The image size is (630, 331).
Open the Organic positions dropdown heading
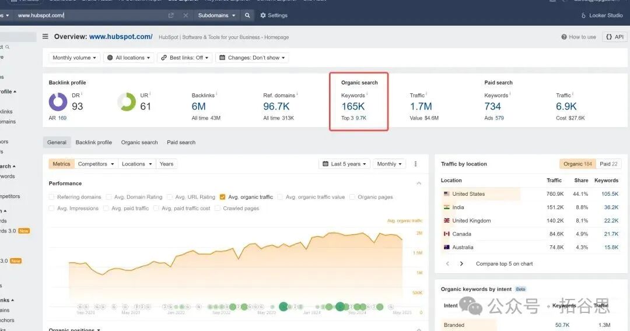coord(74,329)
